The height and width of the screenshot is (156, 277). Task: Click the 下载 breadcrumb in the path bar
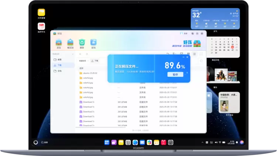pos(95,61)
